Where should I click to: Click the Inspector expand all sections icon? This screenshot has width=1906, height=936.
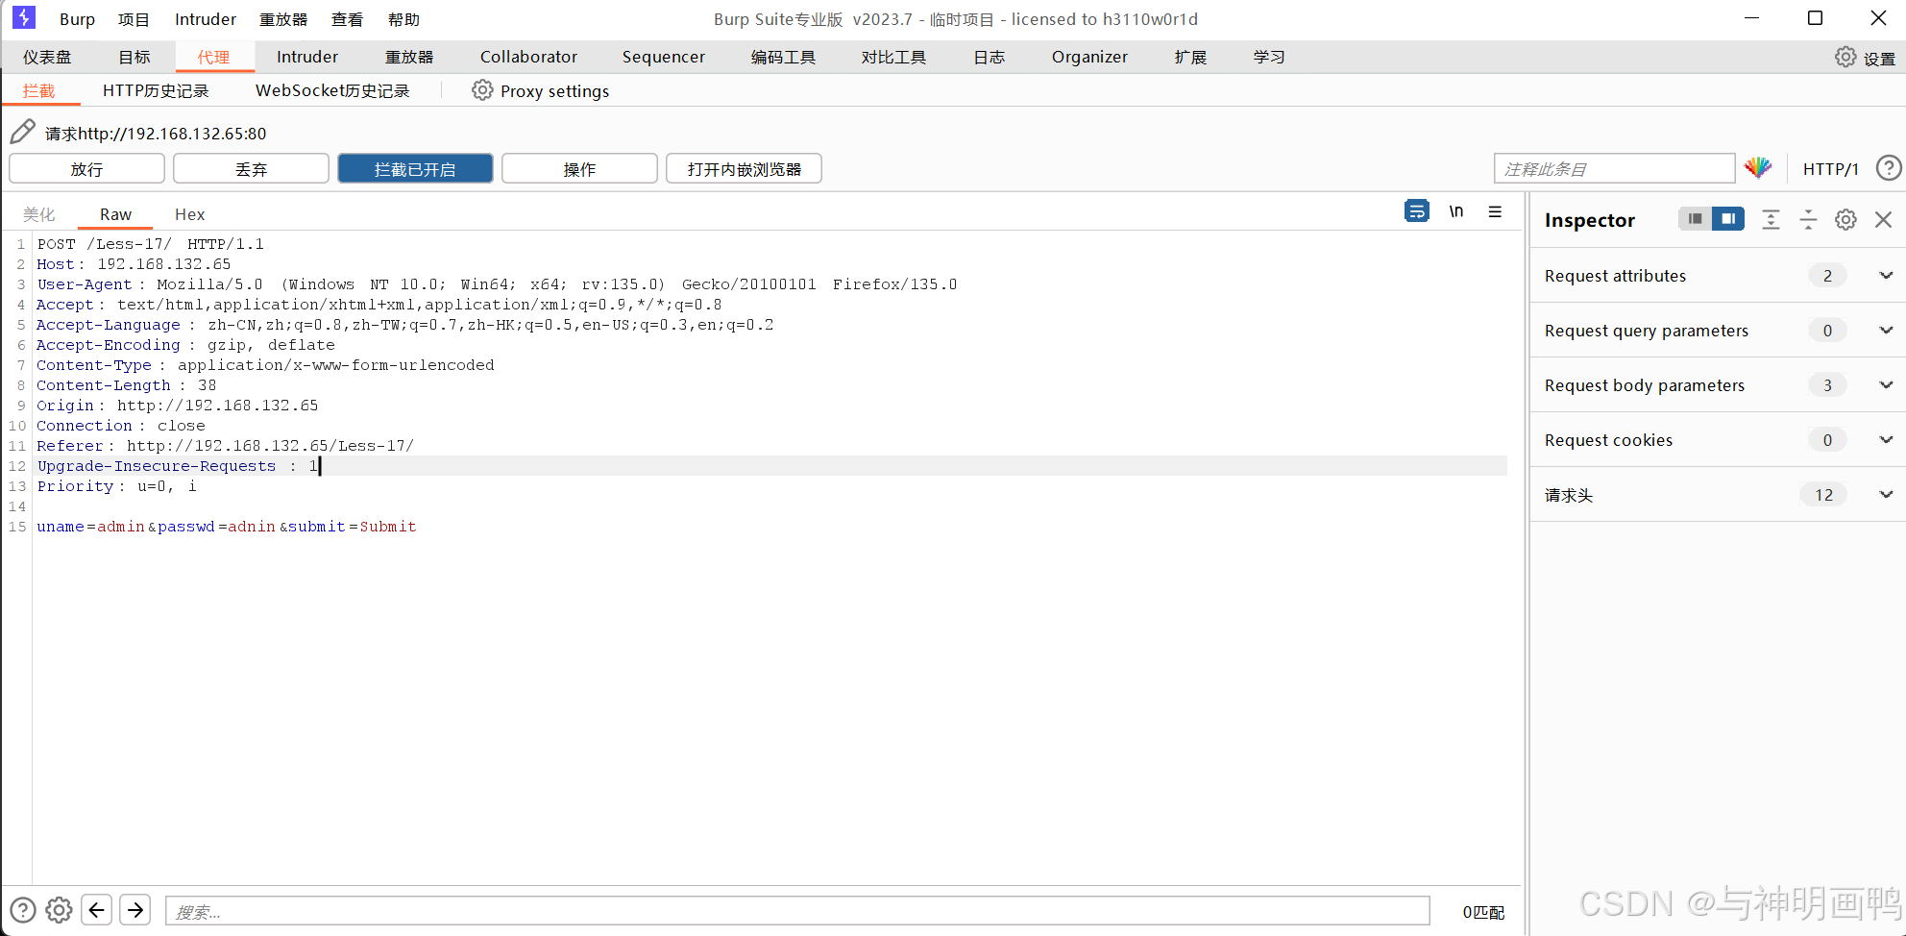[x=1771, y=219]
